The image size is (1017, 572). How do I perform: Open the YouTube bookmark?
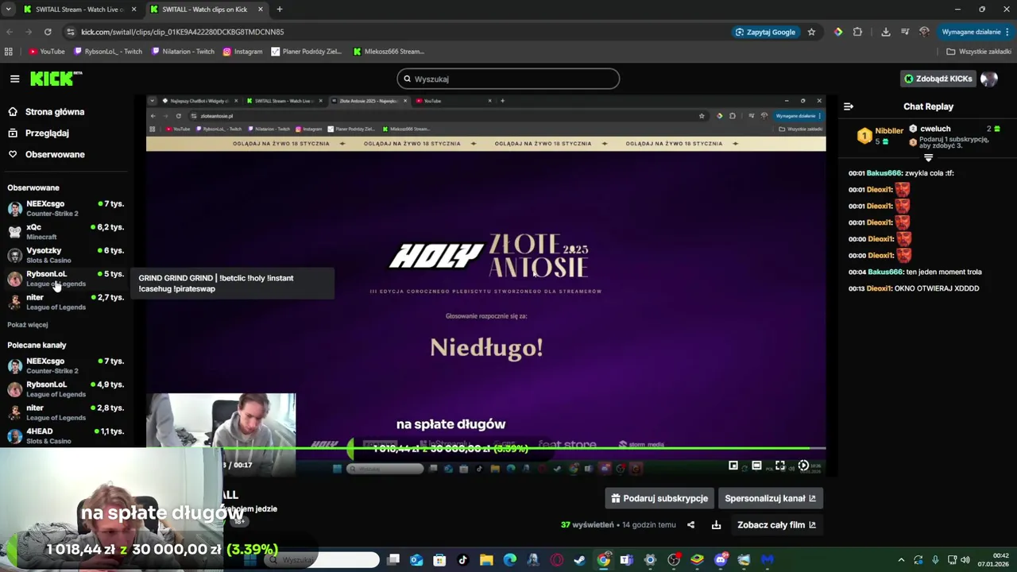pos(47,52)
